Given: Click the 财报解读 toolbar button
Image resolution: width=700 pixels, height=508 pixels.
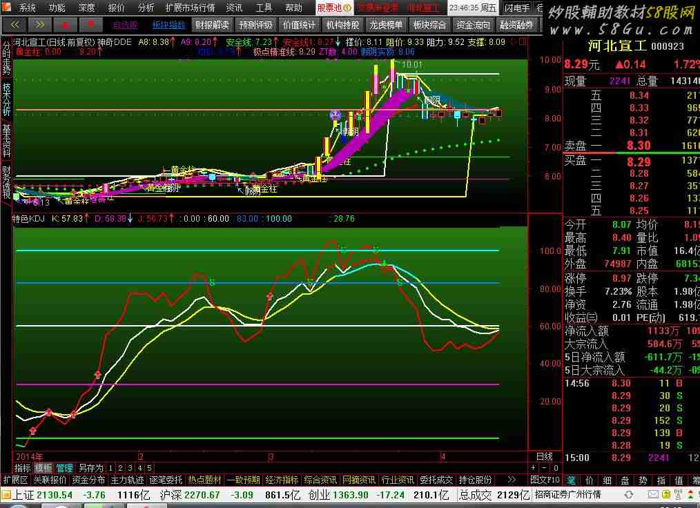Looking at the screenshot, I should pos(212,25).
